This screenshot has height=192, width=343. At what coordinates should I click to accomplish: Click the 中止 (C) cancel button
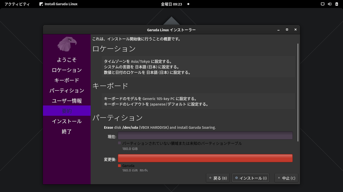point(287,178)
